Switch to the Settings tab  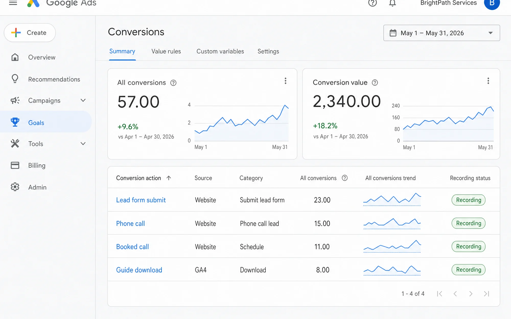coord(268,51)
